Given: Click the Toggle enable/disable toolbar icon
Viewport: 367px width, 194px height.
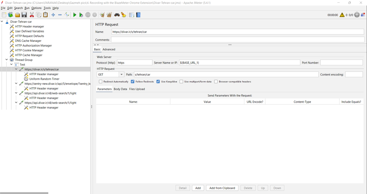Looking at the screenshot, I should tap(66, 15).
